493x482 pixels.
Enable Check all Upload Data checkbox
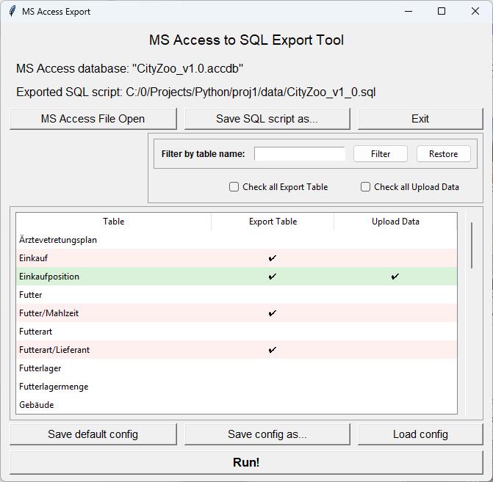(365, 187)
